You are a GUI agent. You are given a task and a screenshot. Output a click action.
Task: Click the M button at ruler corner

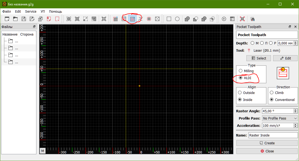(x=43, y=151)
